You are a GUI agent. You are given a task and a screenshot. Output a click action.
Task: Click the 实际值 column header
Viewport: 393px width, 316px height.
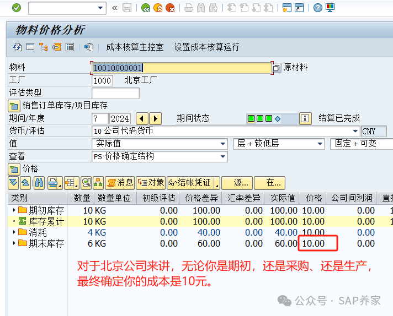[x=283, y=198]
